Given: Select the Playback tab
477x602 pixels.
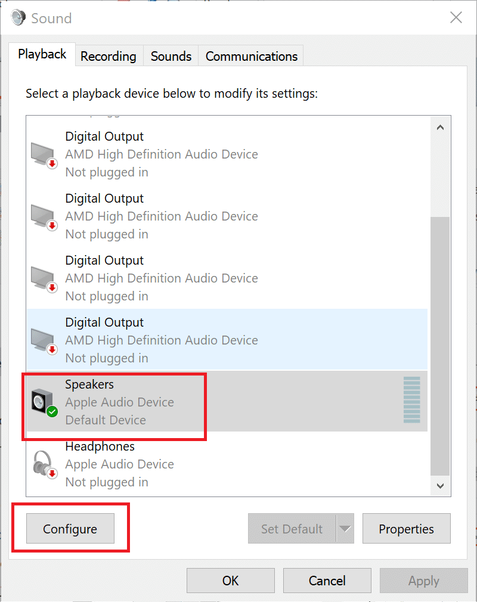Looking at the screenshot, I should pyautogui.click(x=42, y=54).
